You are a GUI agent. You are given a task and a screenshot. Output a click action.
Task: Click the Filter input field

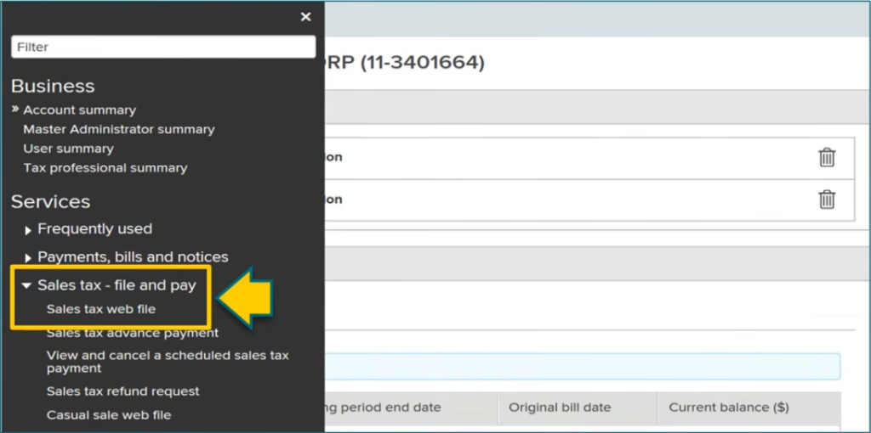coord(163,48)
